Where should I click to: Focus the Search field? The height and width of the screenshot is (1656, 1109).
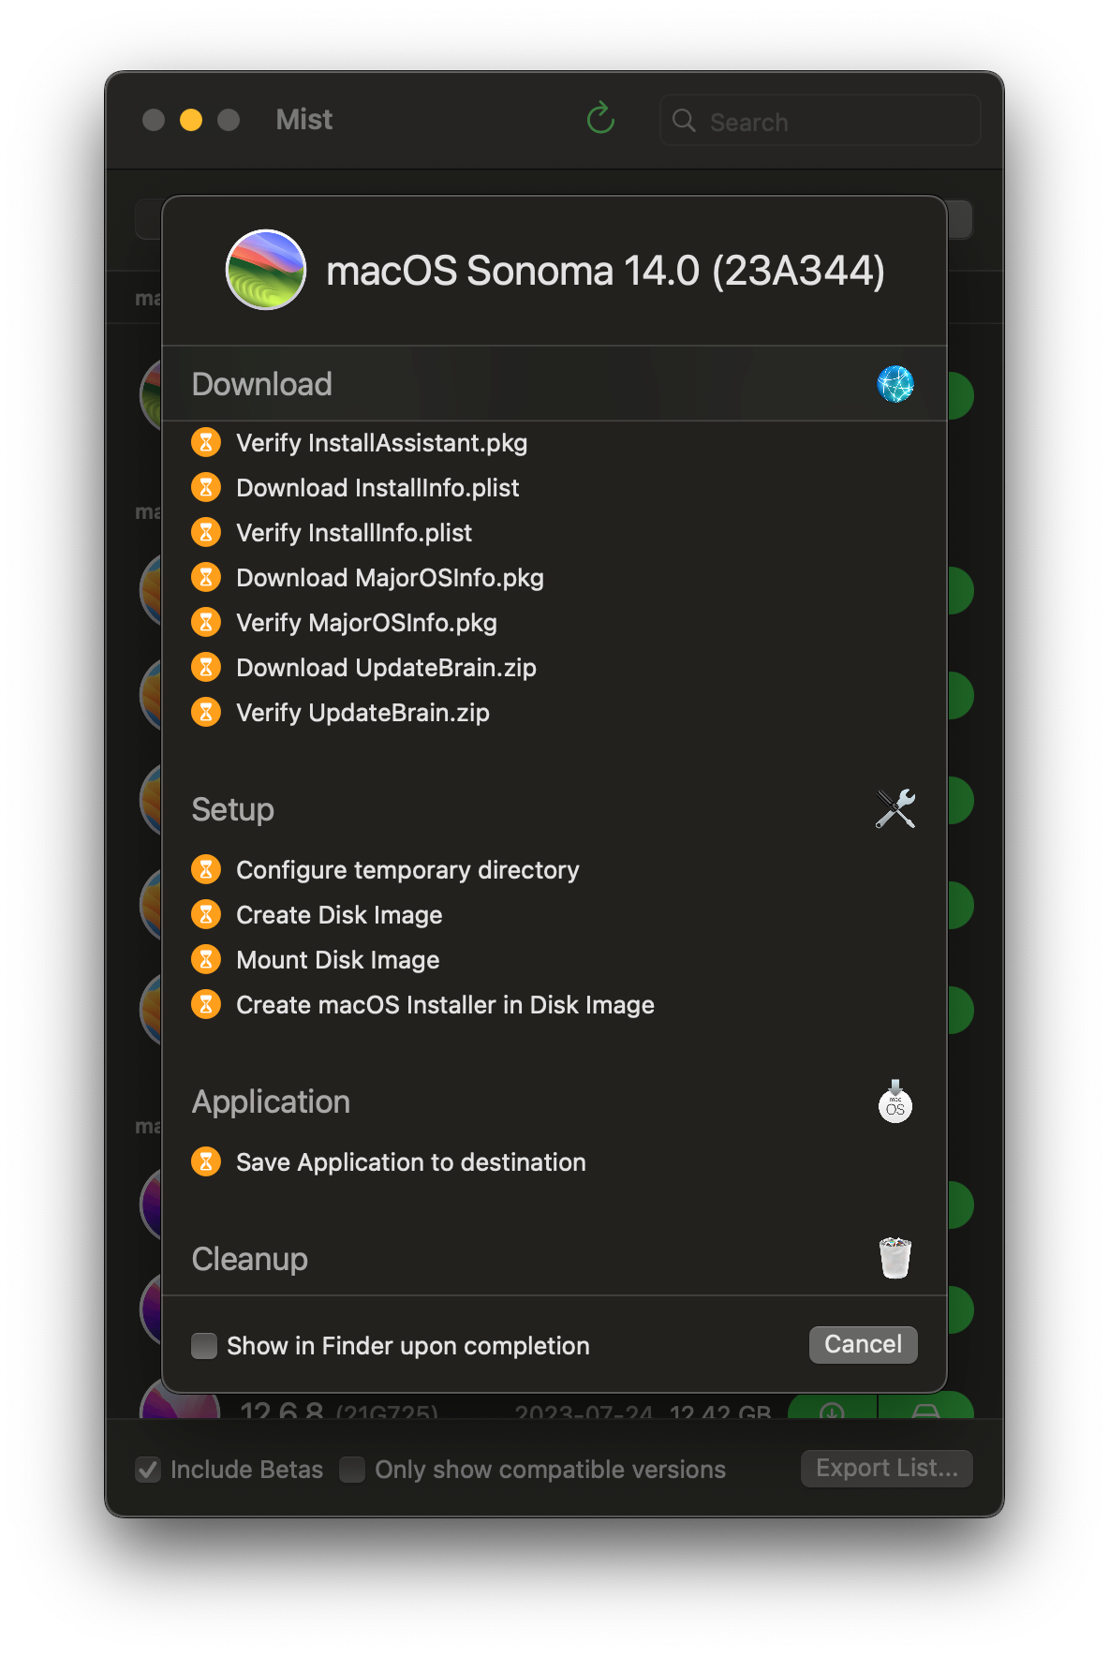pos(820,121)
